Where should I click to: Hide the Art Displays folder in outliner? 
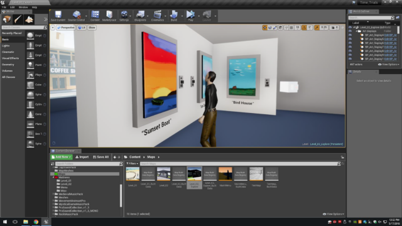(x=350, y=31)
